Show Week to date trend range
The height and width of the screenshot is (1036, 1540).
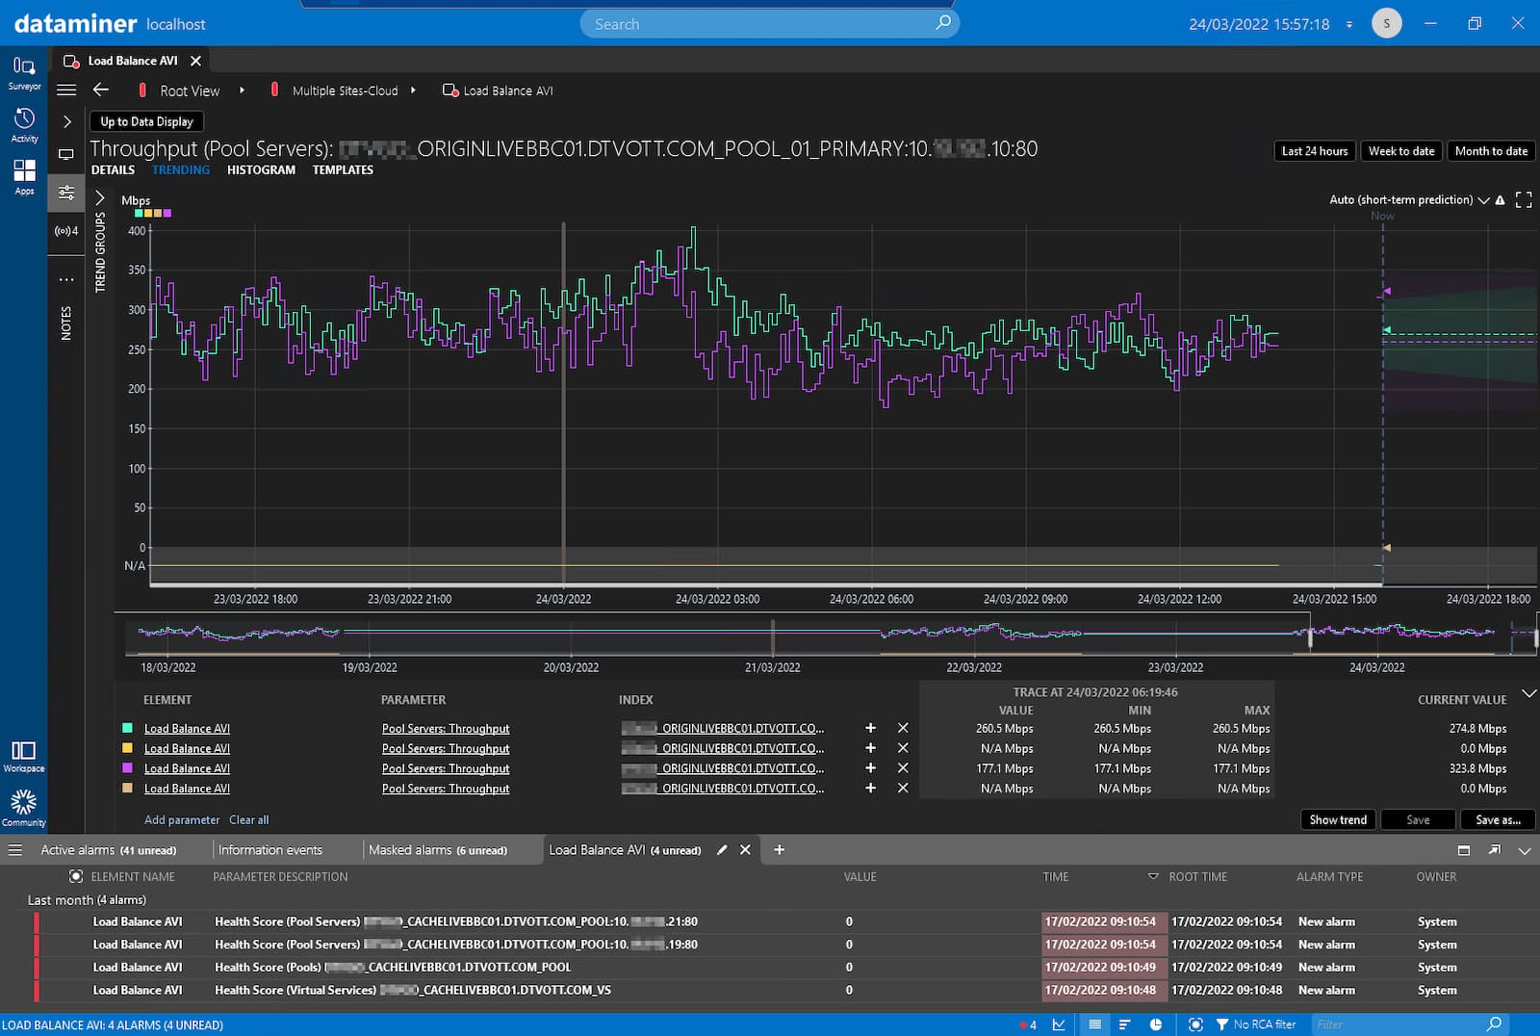1401,151
